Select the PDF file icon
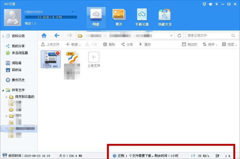The width and height of the screenshot is (240, 159). click(x=72, y=57)
